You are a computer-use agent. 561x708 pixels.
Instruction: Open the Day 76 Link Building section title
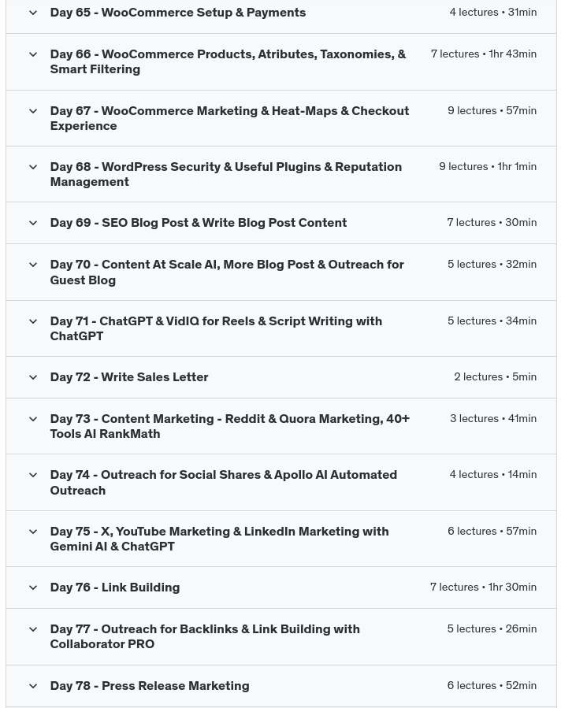point(115,588)
